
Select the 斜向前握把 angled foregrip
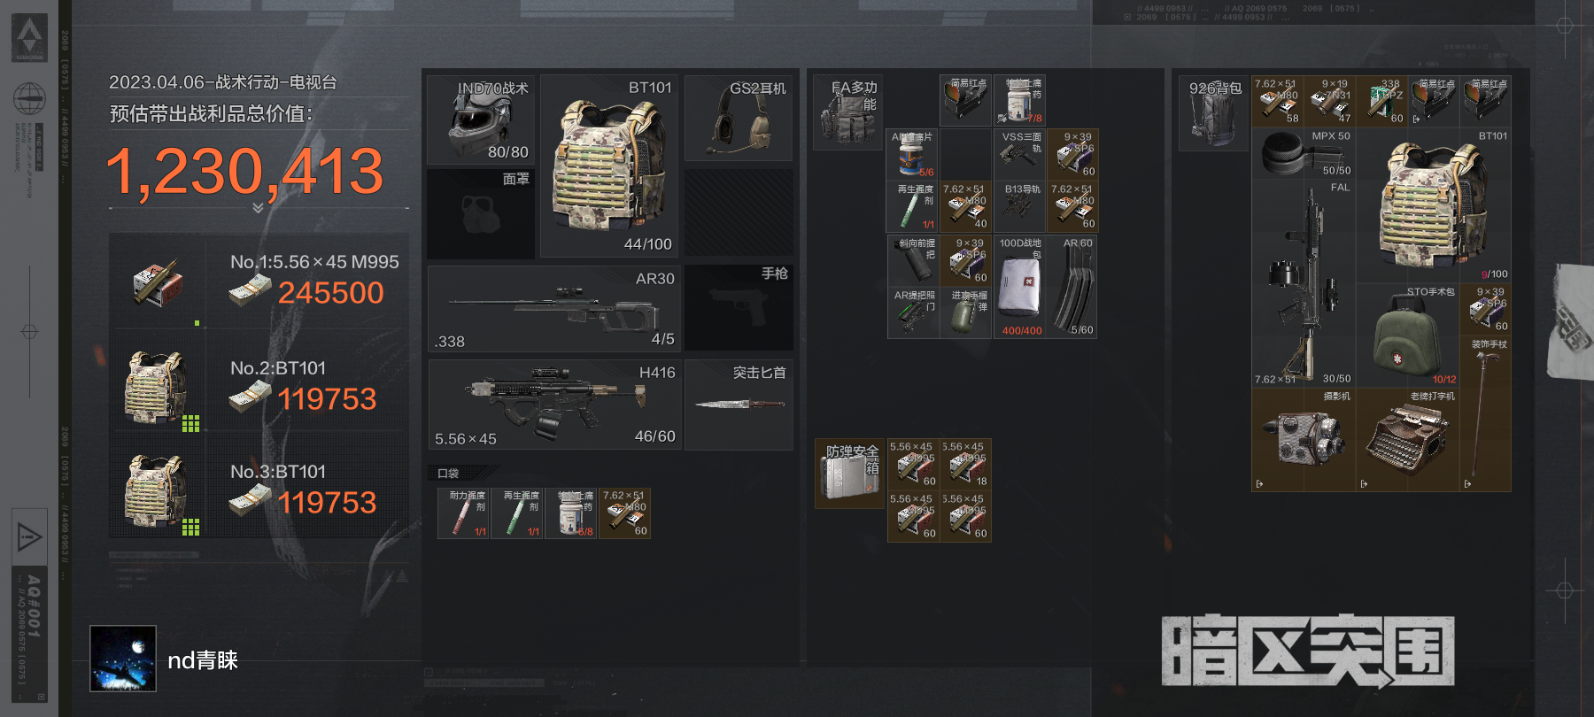(x=913, y=259)
